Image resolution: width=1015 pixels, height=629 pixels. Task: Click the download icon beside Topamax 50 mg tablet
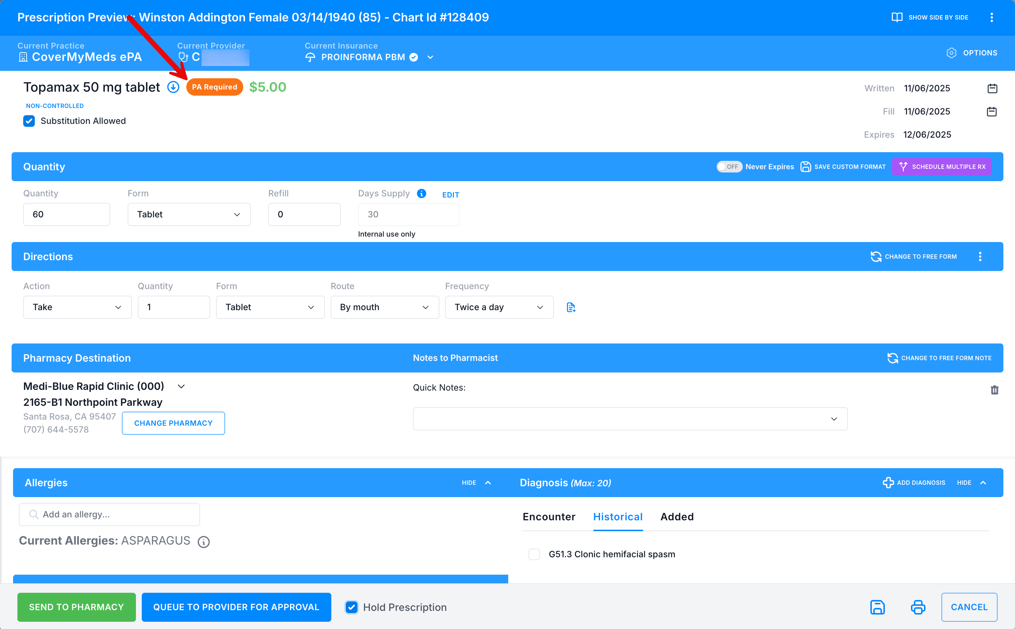pyautogui.click(x=173, y=87)
